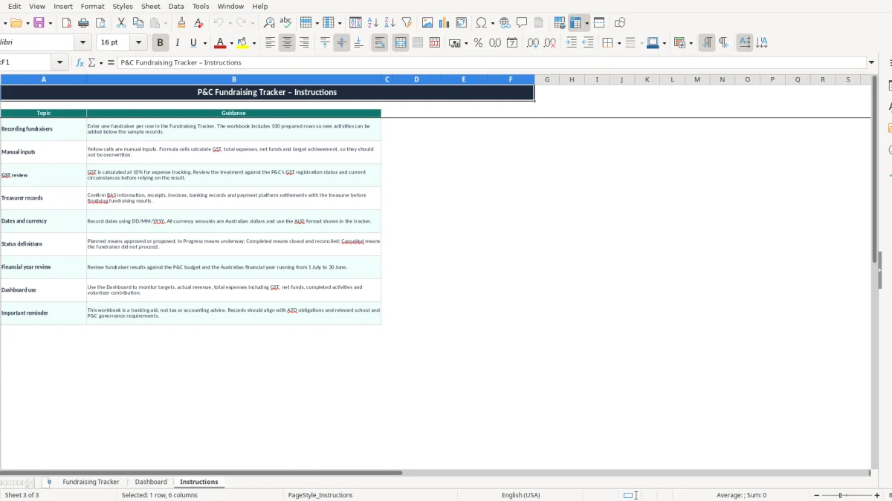
Task: Toggle Underline formatting
Action: [x=194, y=43]
